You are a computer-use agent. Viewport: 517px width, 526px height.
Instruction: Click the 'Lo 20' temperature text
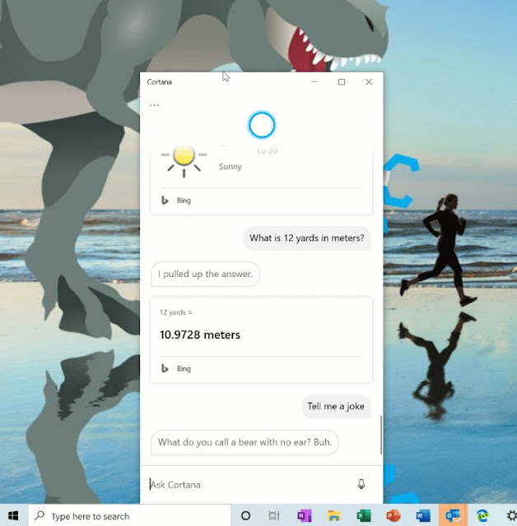point(267,150)
